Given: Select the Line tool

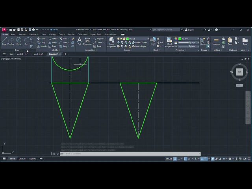Looking at the screenshot, I should tap(4, 41).
